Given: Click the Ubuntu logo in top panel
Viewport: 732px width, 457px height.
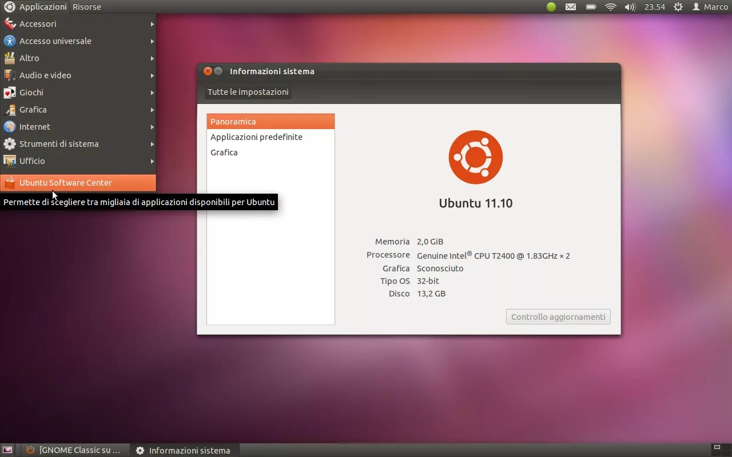Looking at the screenshot, I should [x=9, y=7].
